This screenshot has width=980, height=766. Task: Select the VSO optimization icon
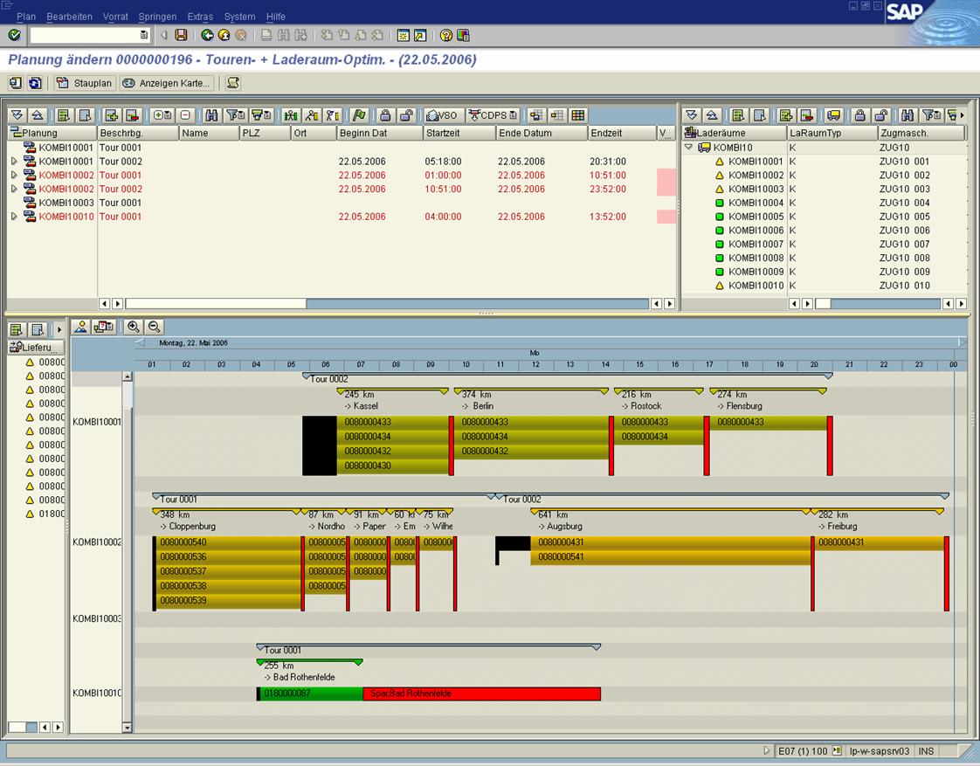[441, 115]
